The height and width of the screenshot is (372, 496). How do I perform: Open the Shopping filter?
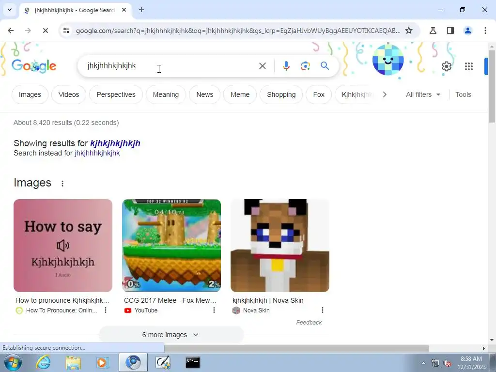(x=281, y=94)
